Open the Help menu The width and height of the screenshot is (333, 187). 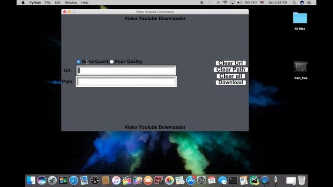pos(84,3)
